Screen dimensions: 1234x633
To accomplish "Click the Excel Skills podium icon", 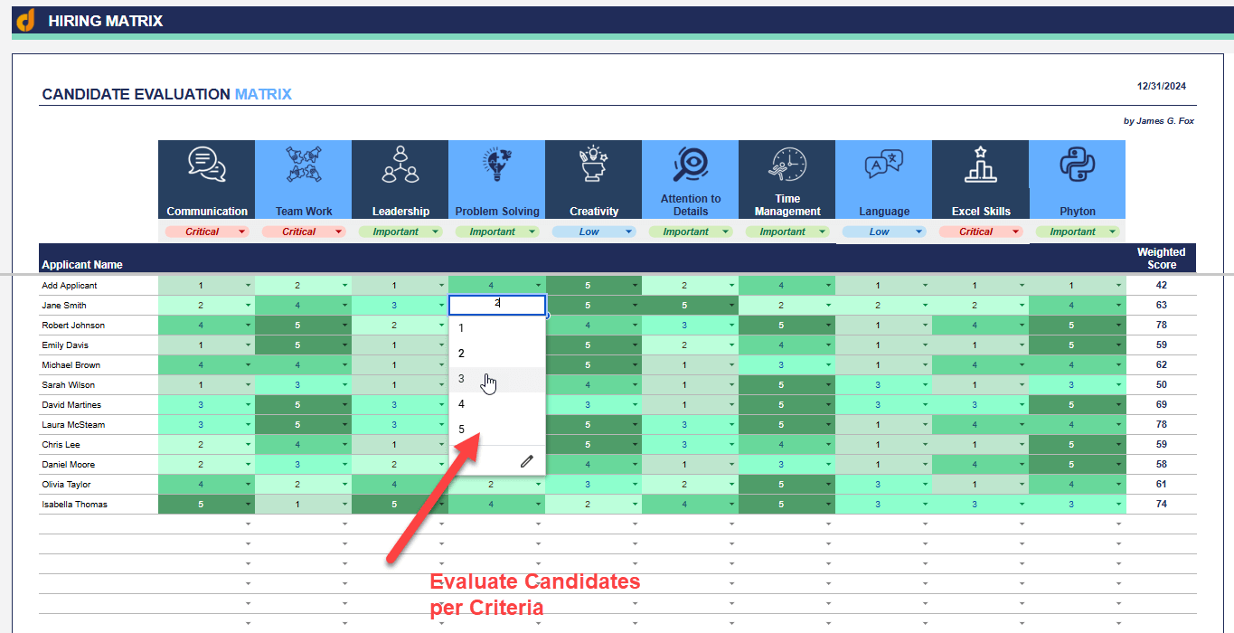I will tap(980, 165).
